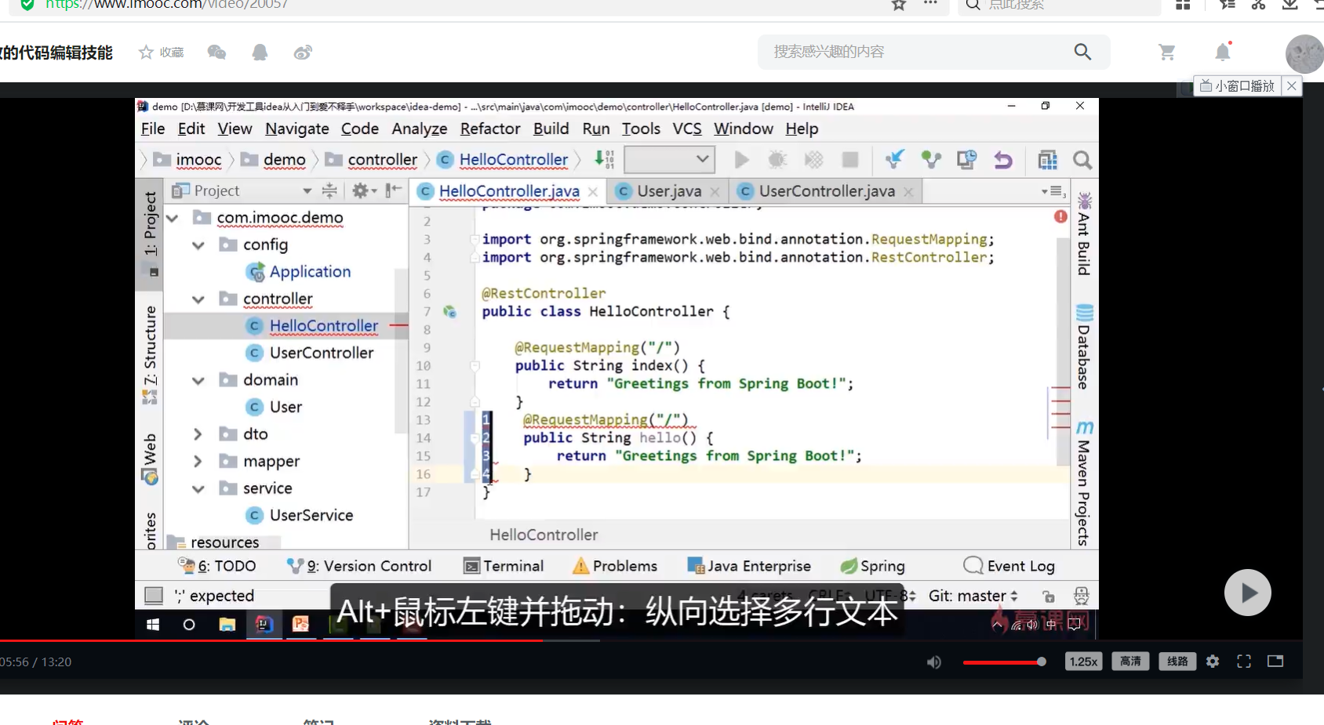Click the Search Everywhere magnifier in IDE
The image size is (1324, 725).
tap(1082, 160)
